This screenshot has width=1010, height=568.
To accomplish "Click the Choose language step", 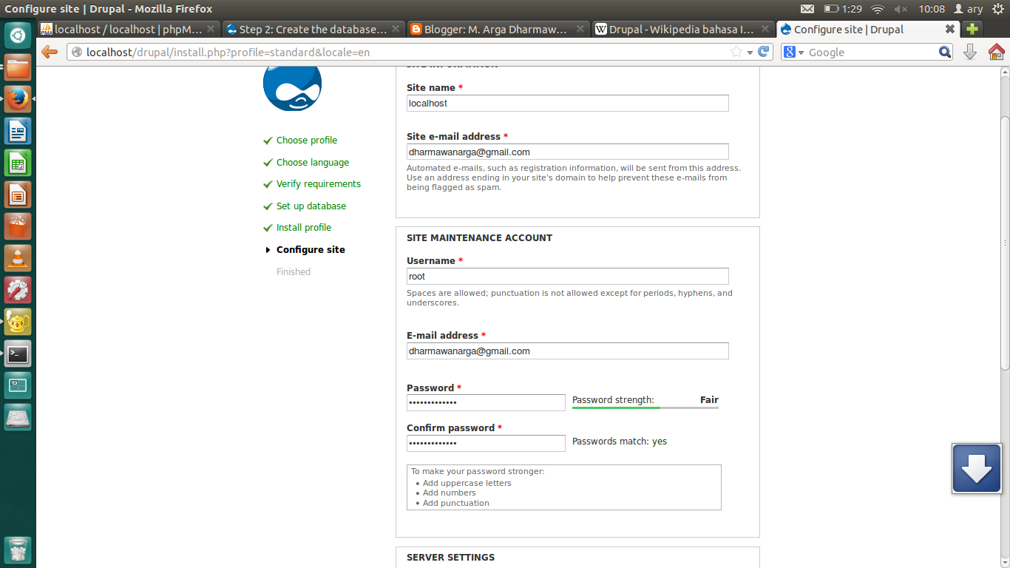I will tap(313, 163).
